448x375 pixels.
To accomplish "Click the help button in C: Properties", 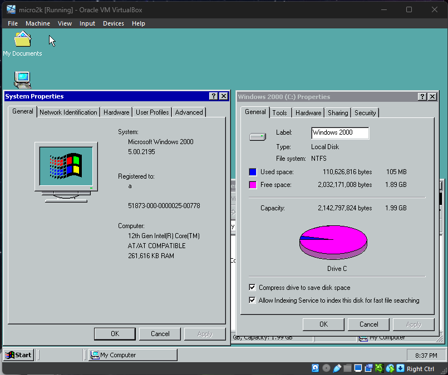I will (x=422, y=97).
